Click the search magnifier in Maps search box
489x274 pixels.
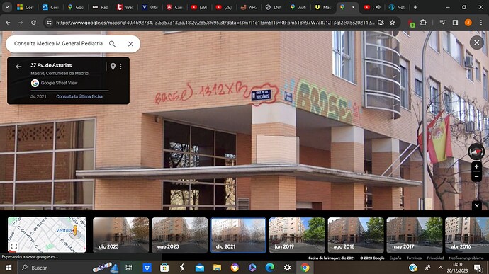pos(112,44)
